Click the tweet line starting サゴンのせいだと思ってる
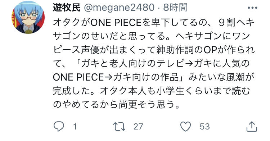 151,36
